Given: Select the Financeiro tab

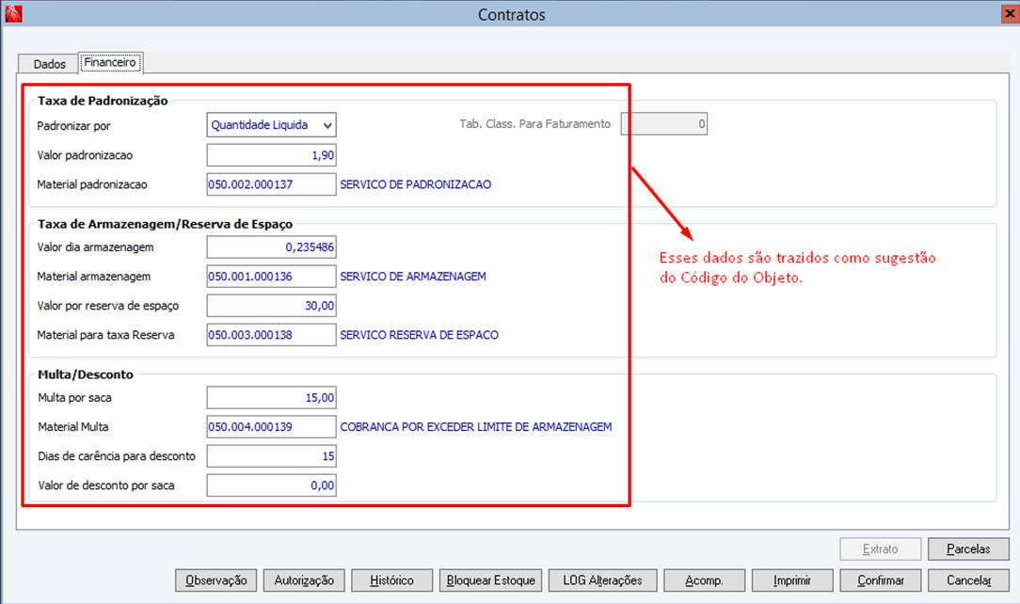Looking at the screenshot, I should point(110,62).
